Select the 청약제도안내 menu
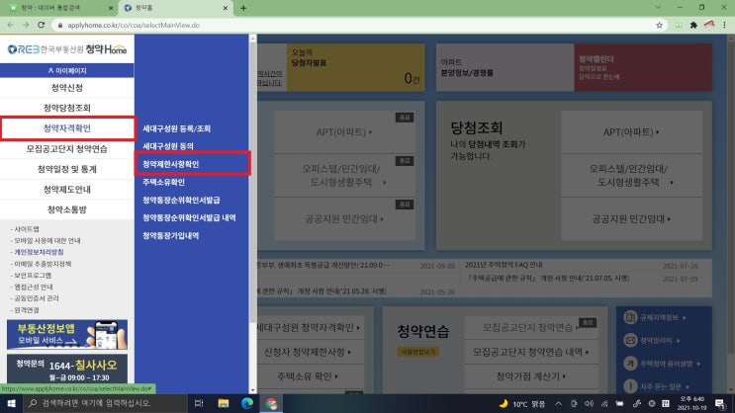The height and width of the screenshot is (413, 735). pyautogui.click(x=67, y=190)
